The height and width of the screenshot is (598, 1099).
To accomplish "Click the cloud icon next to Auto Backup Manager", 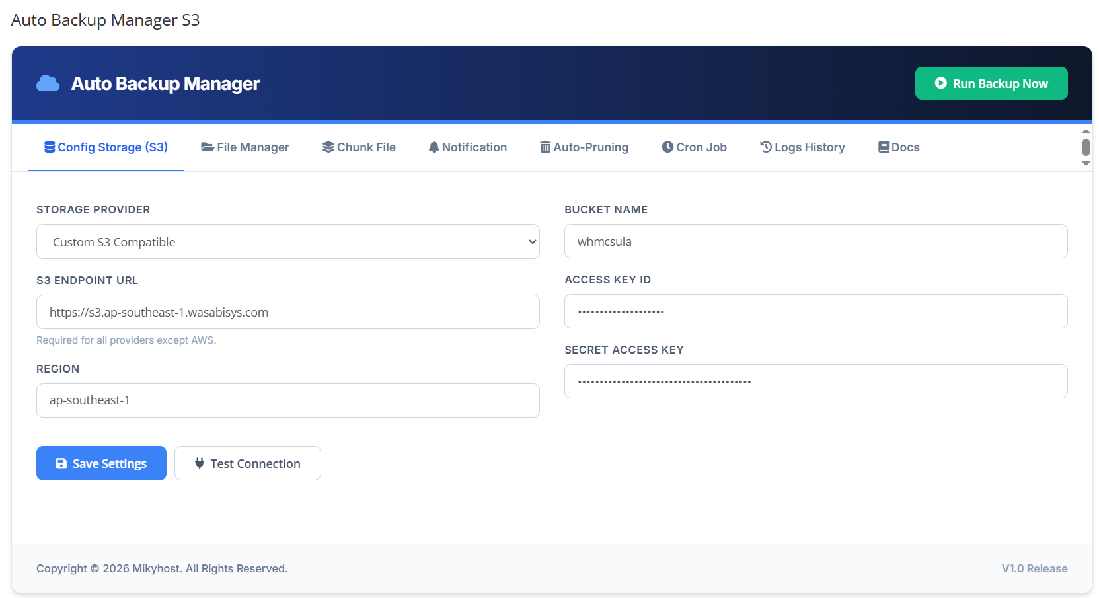I will point(48,83).
